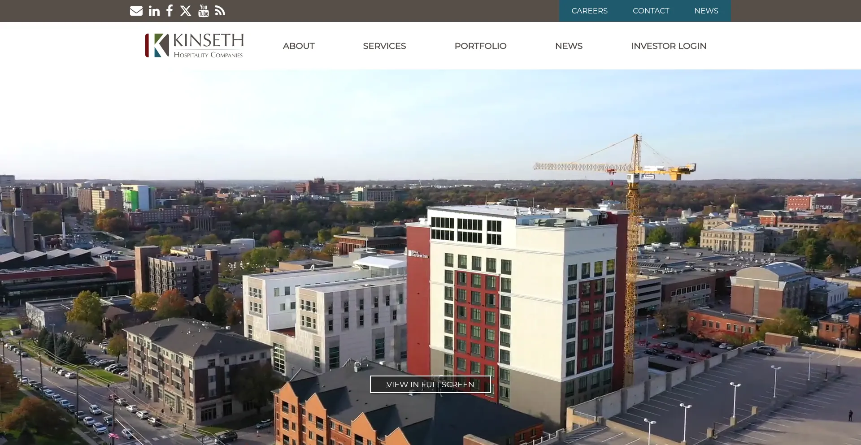Subscribe via the RSS feed icon
This screenshot has height=445, width=861.
tap(220, 11)
